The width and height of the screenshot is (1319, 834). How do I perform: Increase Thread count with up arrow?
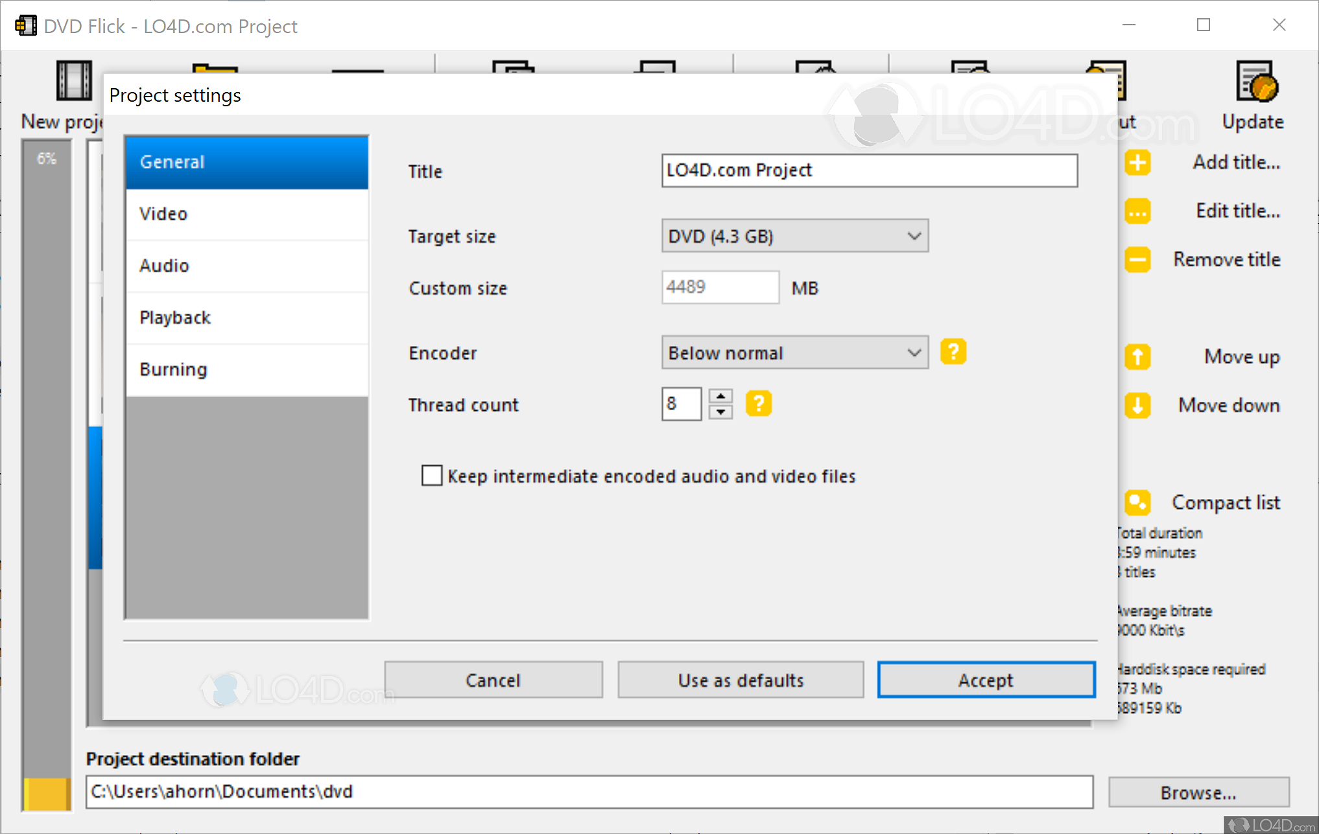[720, 396]
